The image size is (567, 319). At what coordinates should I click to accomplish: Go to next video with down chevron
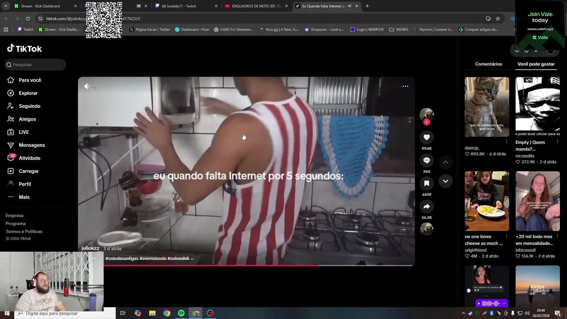pos(446,181)
